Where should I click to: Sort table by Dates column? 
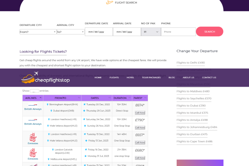97,98
